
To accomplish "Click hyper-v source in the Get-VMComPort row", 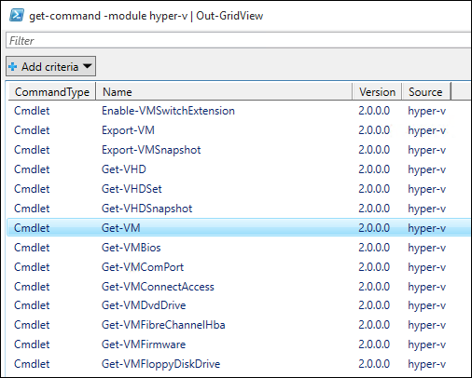I will click(x=426, y=267).
